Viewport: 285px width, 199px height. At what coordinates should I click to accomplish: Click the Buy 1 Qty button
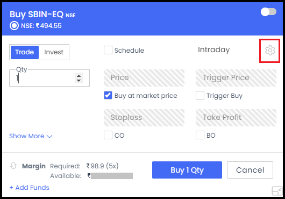click(187, 170)
